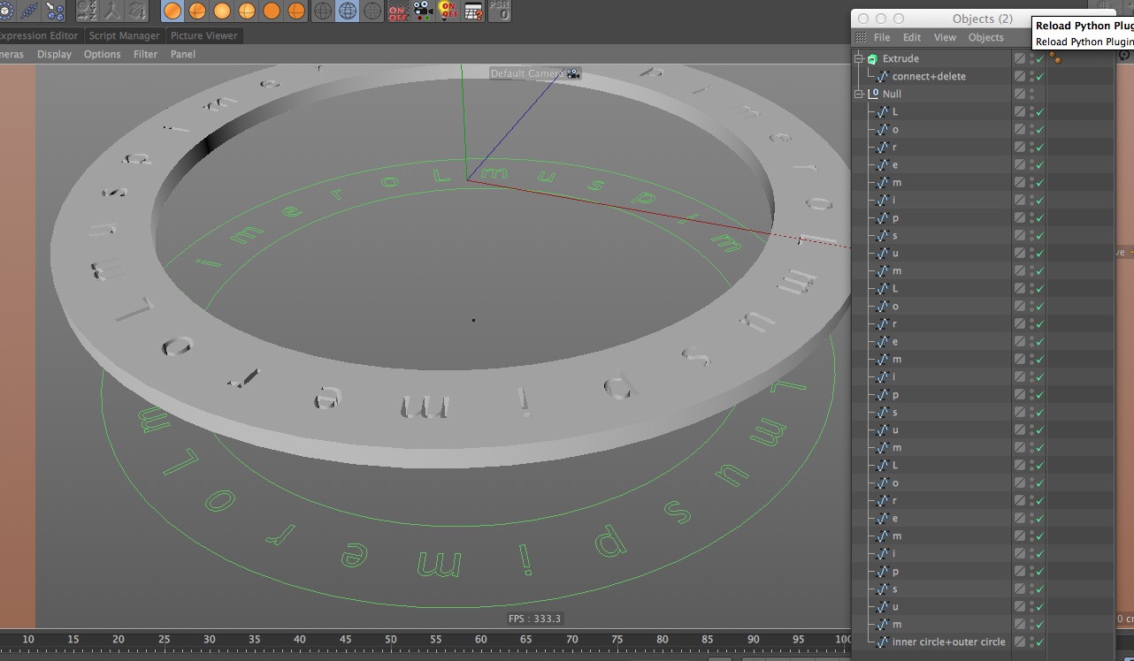Screen dimensions: 1134x661
Task: Select the dotted grey wireframe globe icon
Action: [373, 11]
